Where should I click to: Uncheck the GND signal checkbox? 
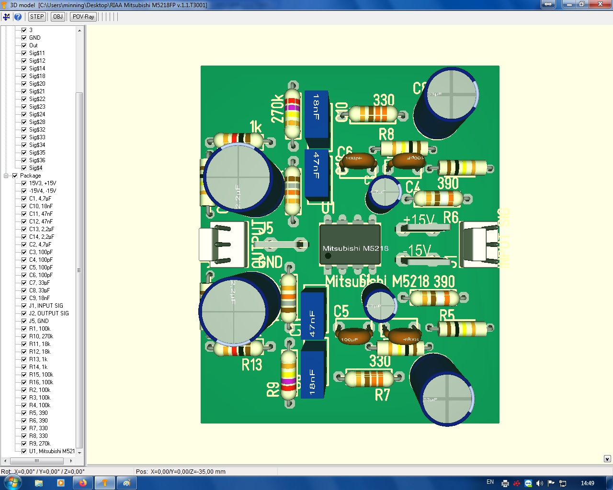tap(24, 38)
